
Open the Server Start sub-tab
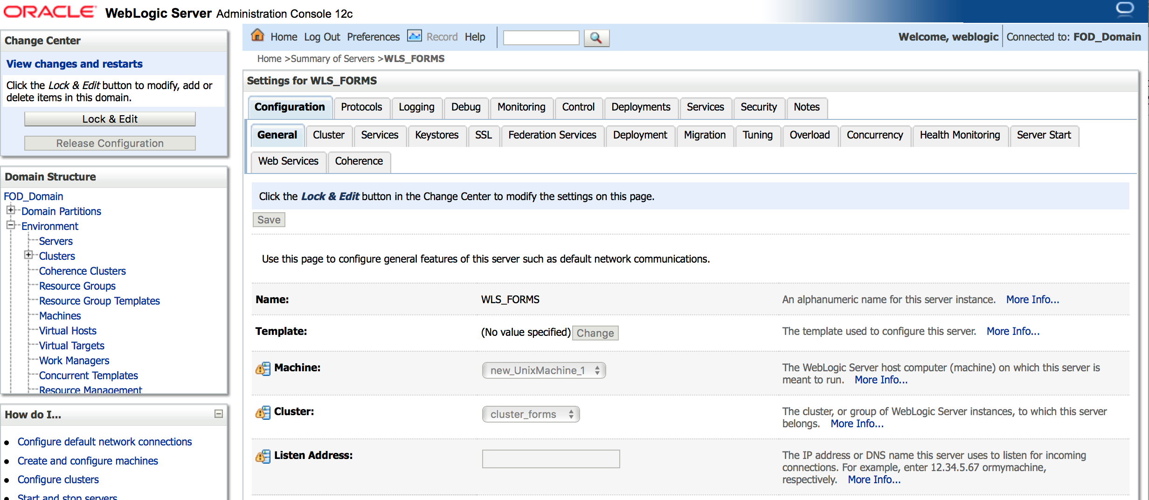[1043, 135]
